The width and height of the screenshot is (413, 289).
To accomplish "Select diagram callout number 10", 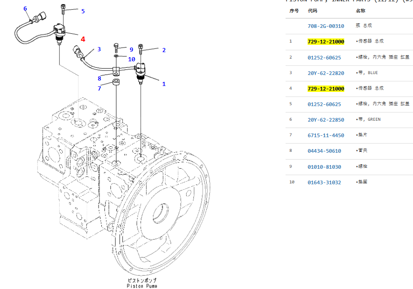I will [x=132, y=59].
